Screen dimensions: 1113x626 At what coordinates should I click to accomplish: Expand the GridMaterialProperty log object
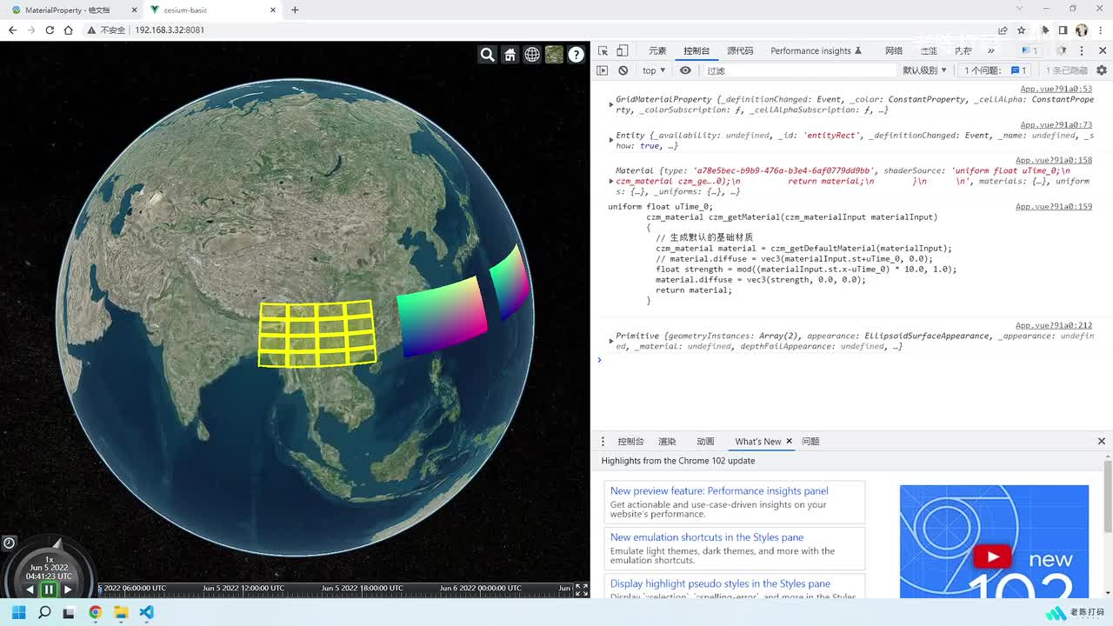point(610,104)
